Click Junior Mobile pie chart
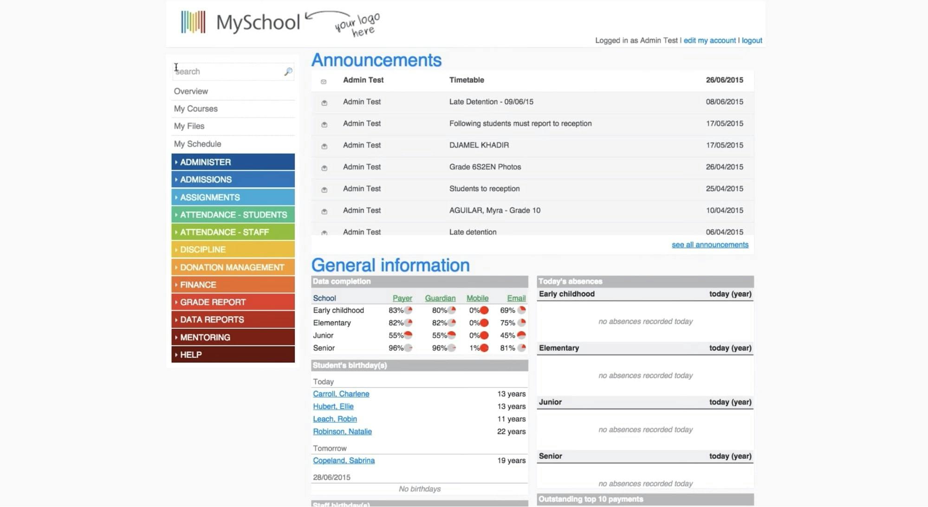This screenshot has width=928, height=507. (484, 335)
